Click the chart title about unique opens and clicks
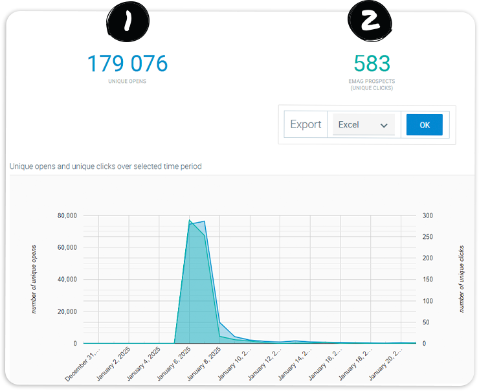The height and width of the screenshot is (391, 479). tap(106, 166)
